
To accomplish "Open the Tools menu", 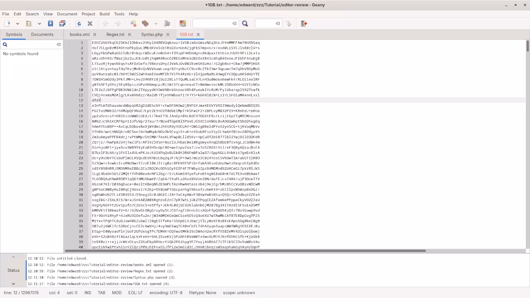I will pyautogui.click(x=119, y=14).
